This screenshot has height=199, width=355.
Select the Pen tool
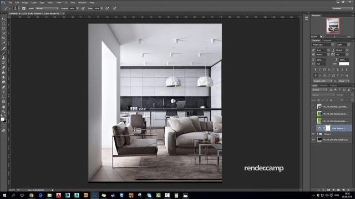(3, 87)
